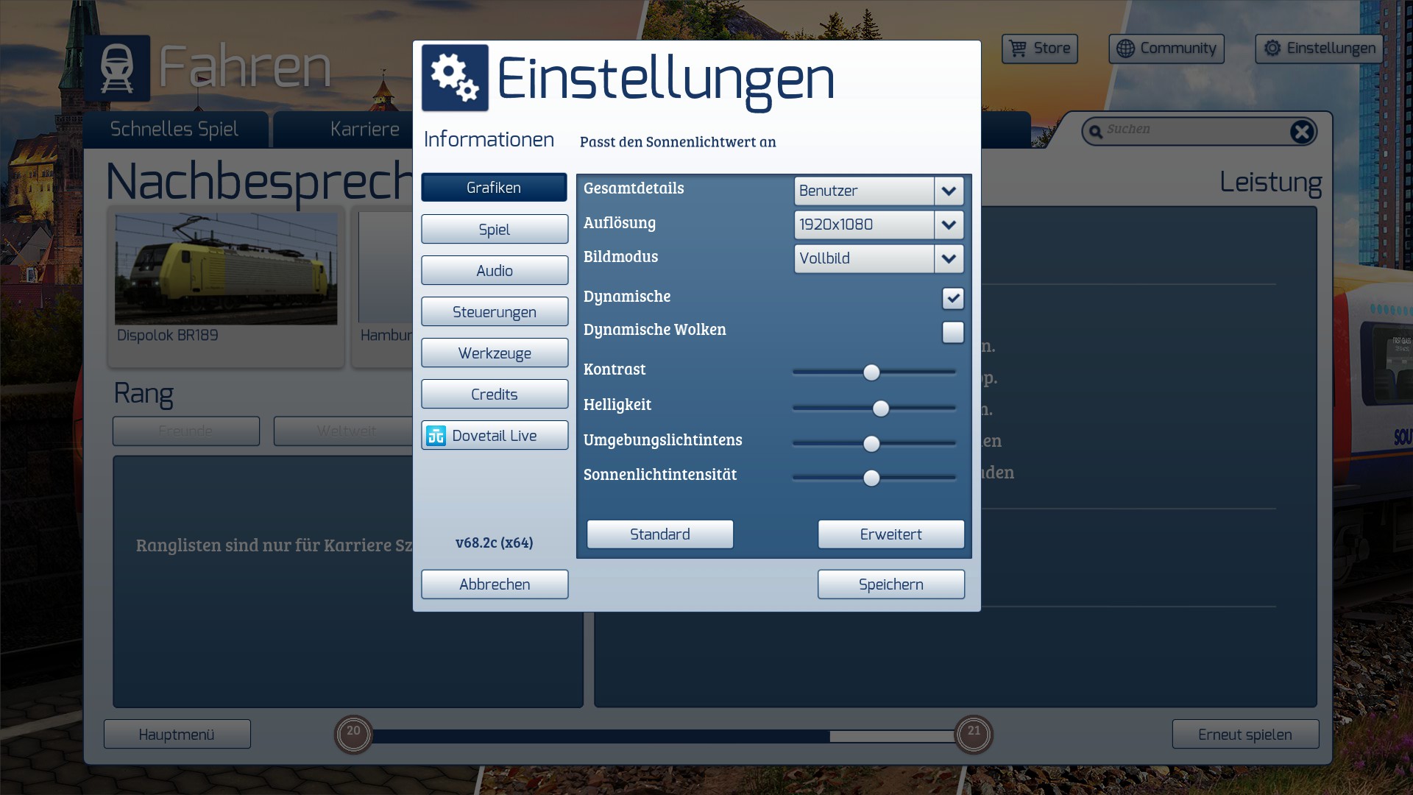Open the Bildmodus Vollbild dropdown
The image size is (1413, 795).
(x=949, y=258)
